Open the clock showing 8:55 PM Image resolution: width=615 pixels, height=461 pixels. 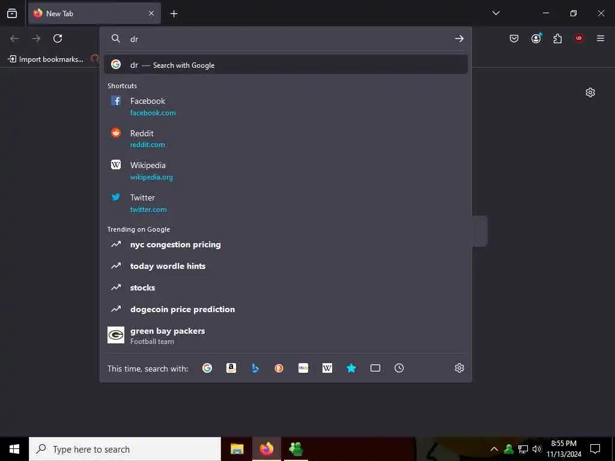(x=564, y=449)
